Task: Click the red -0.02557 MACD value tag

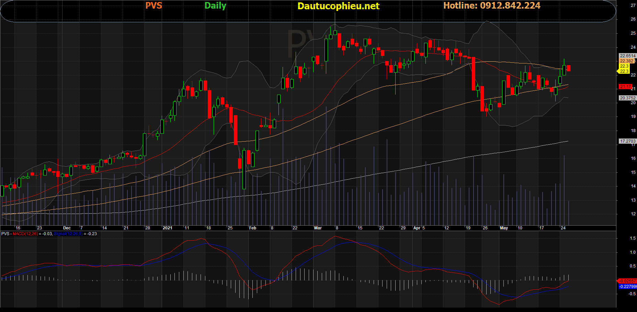Action: [627, 281]
